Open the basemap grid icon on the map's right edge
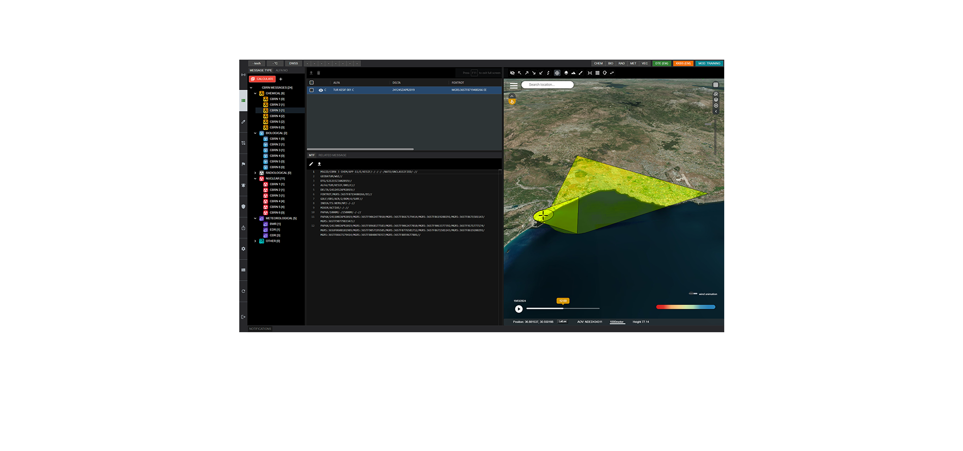The image size is (963, 451). (716, 85)
